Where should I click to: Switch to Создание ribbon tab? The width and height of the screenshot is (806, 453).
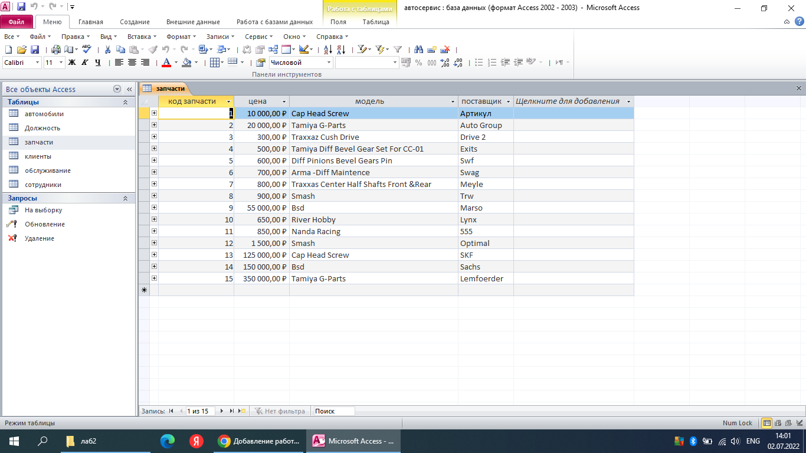[135, 22]
